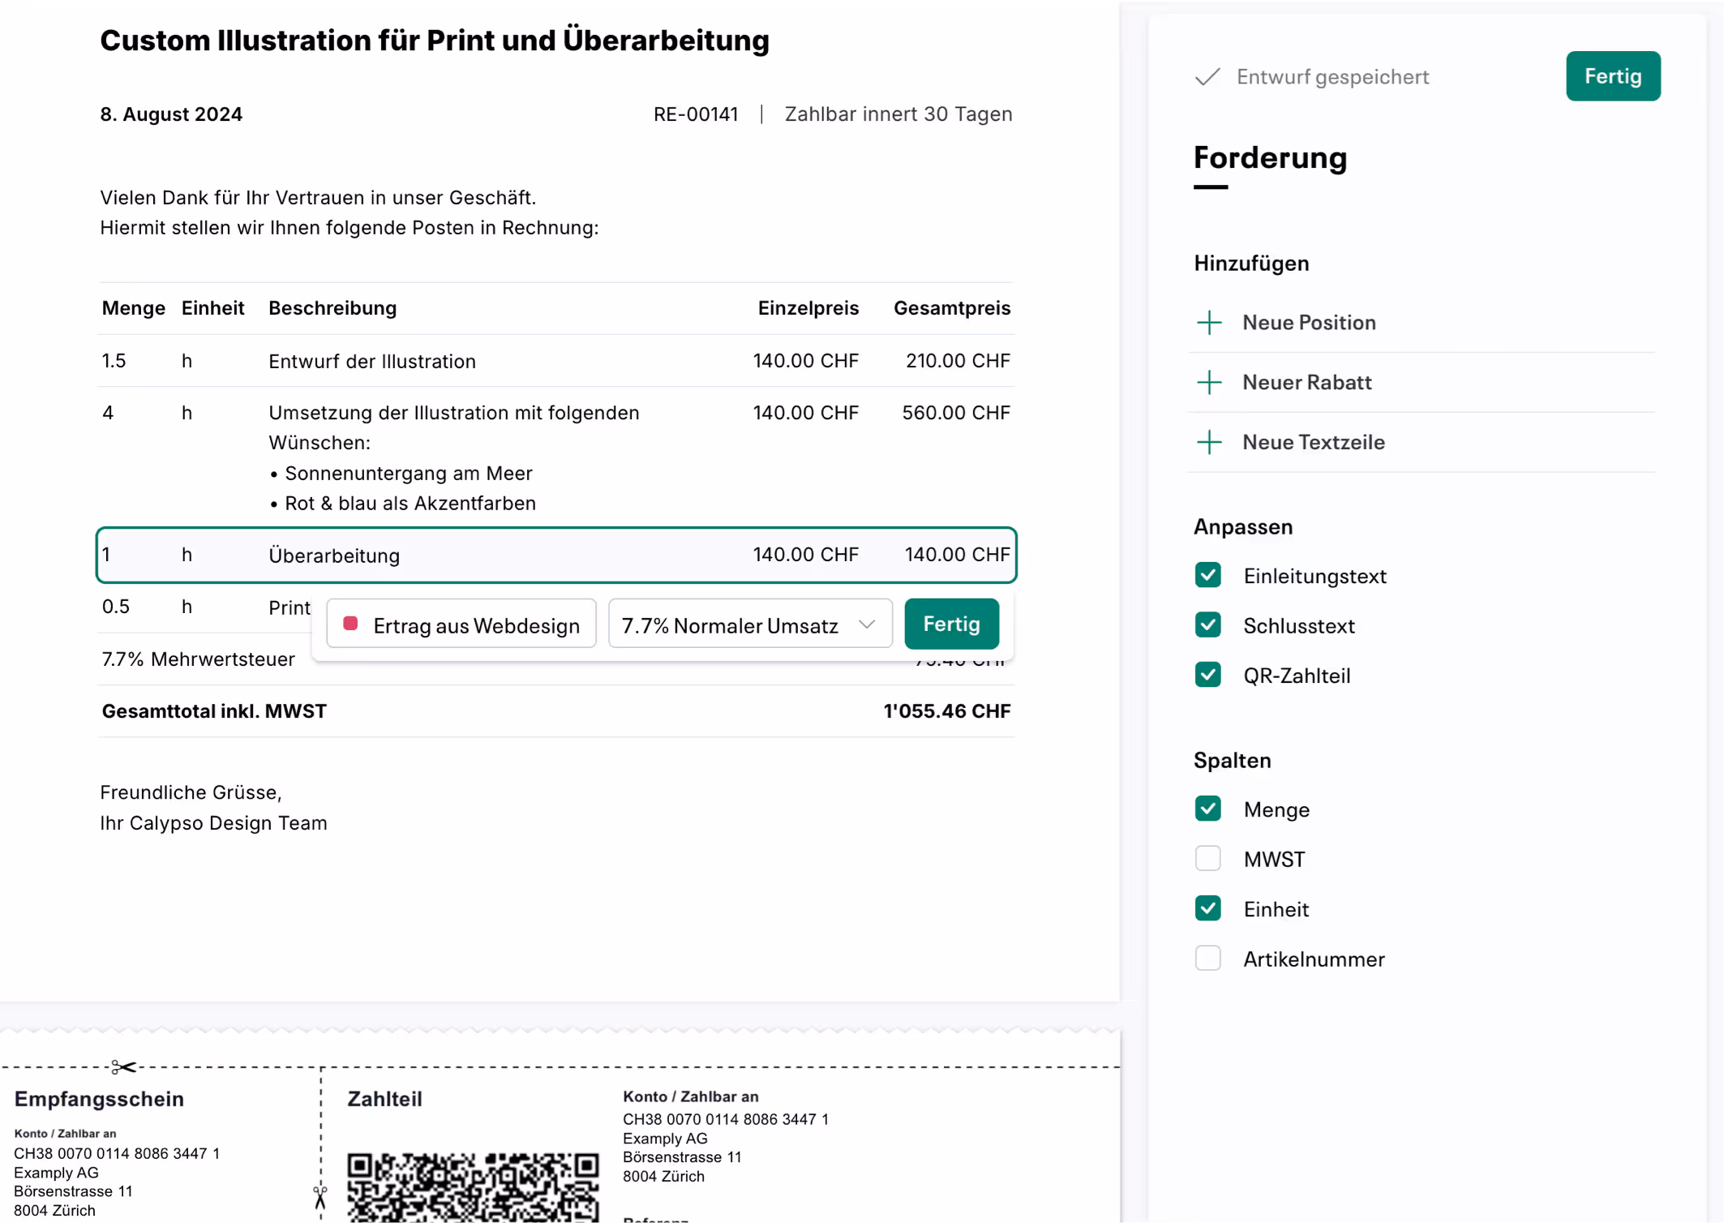Click the quantity 0.5 cell
The image size is (1724, 1223).
tap(116, 607)
